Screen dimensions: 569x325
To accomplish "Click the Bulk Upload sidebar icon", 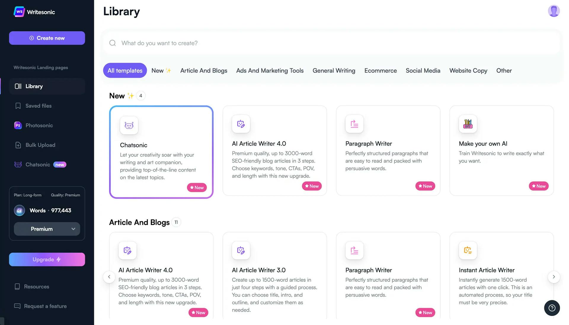I will 18,145.
